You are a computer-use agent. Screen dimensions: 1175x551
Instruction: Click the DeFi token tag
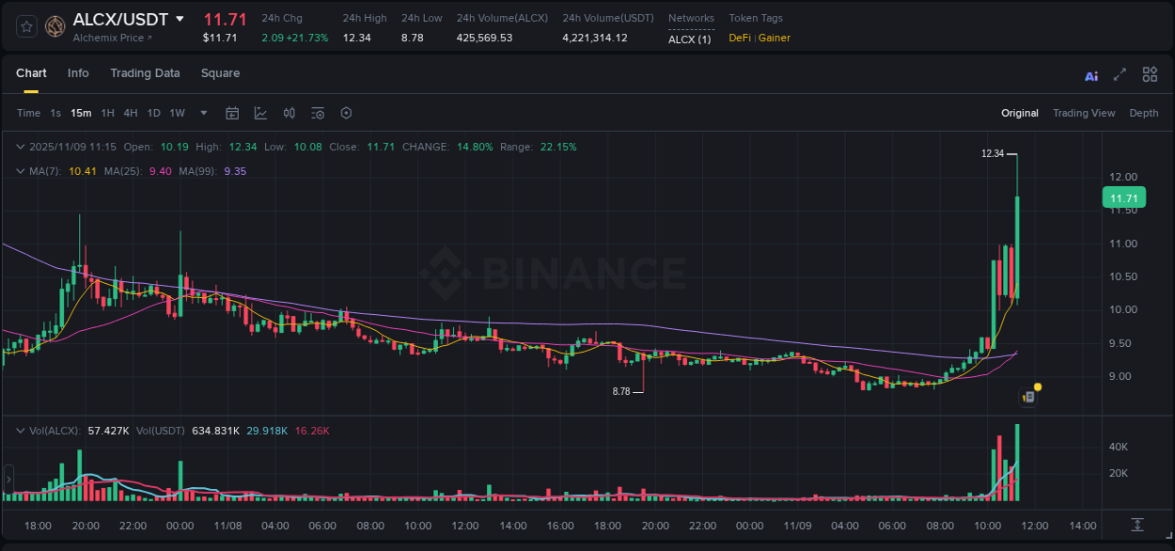(x=742, y=39)
